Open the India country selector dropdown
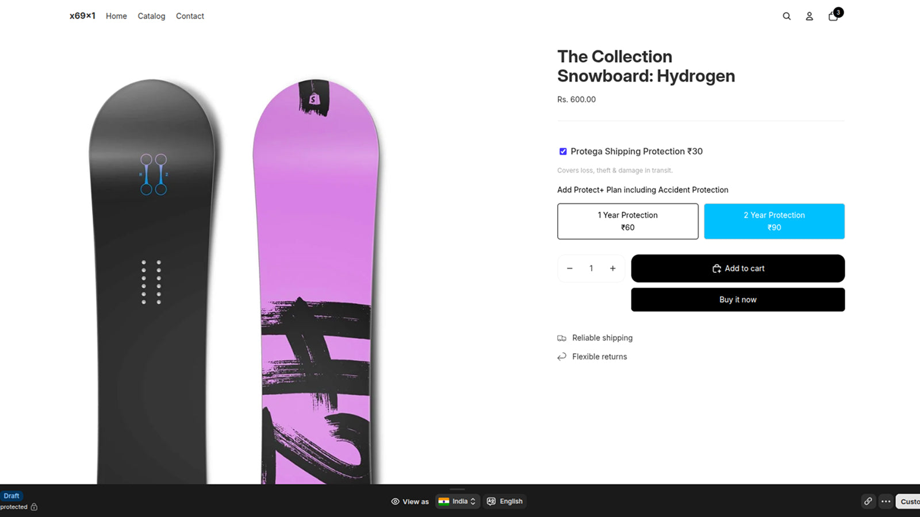The height and width of the screenshot is (517, 920). coord(457,501)
